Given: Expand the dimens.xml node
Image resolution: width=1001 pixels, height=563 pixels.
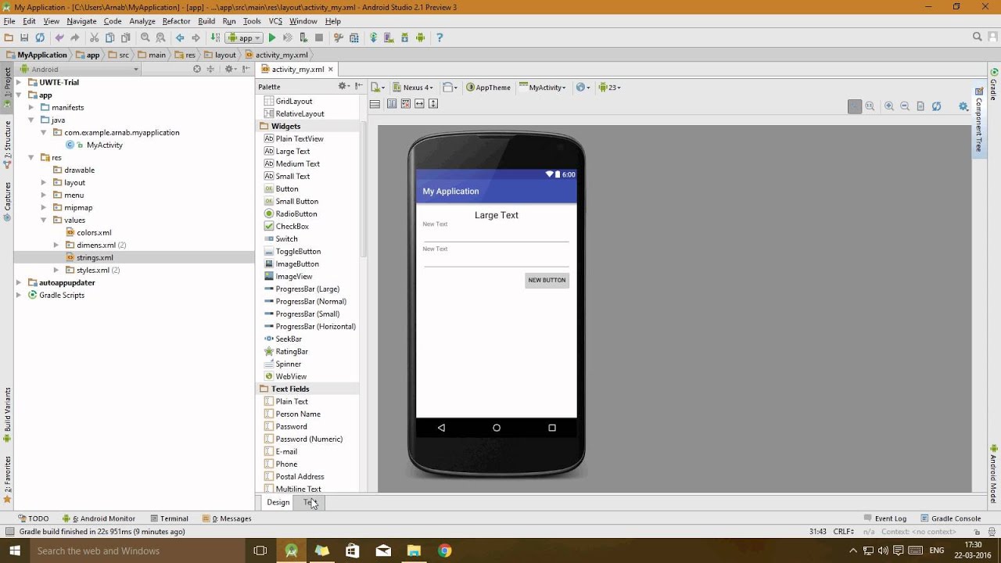Looking at the screenshot, I should 56,245.
